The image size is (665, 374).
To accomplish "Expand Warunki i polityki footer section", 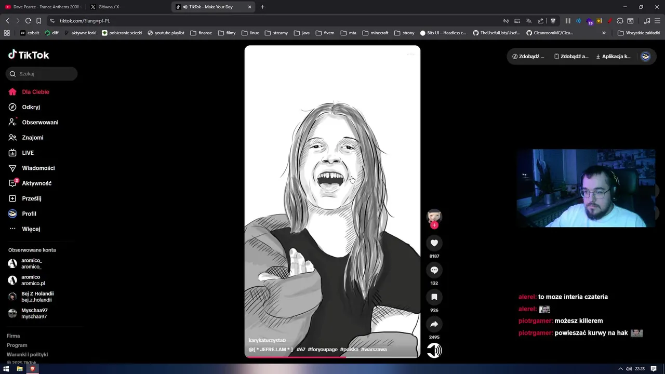I will click(27, 355).
